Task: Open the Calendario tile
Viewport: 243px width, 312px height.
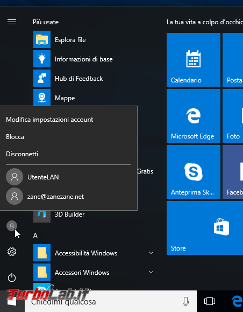Action: 194,60
